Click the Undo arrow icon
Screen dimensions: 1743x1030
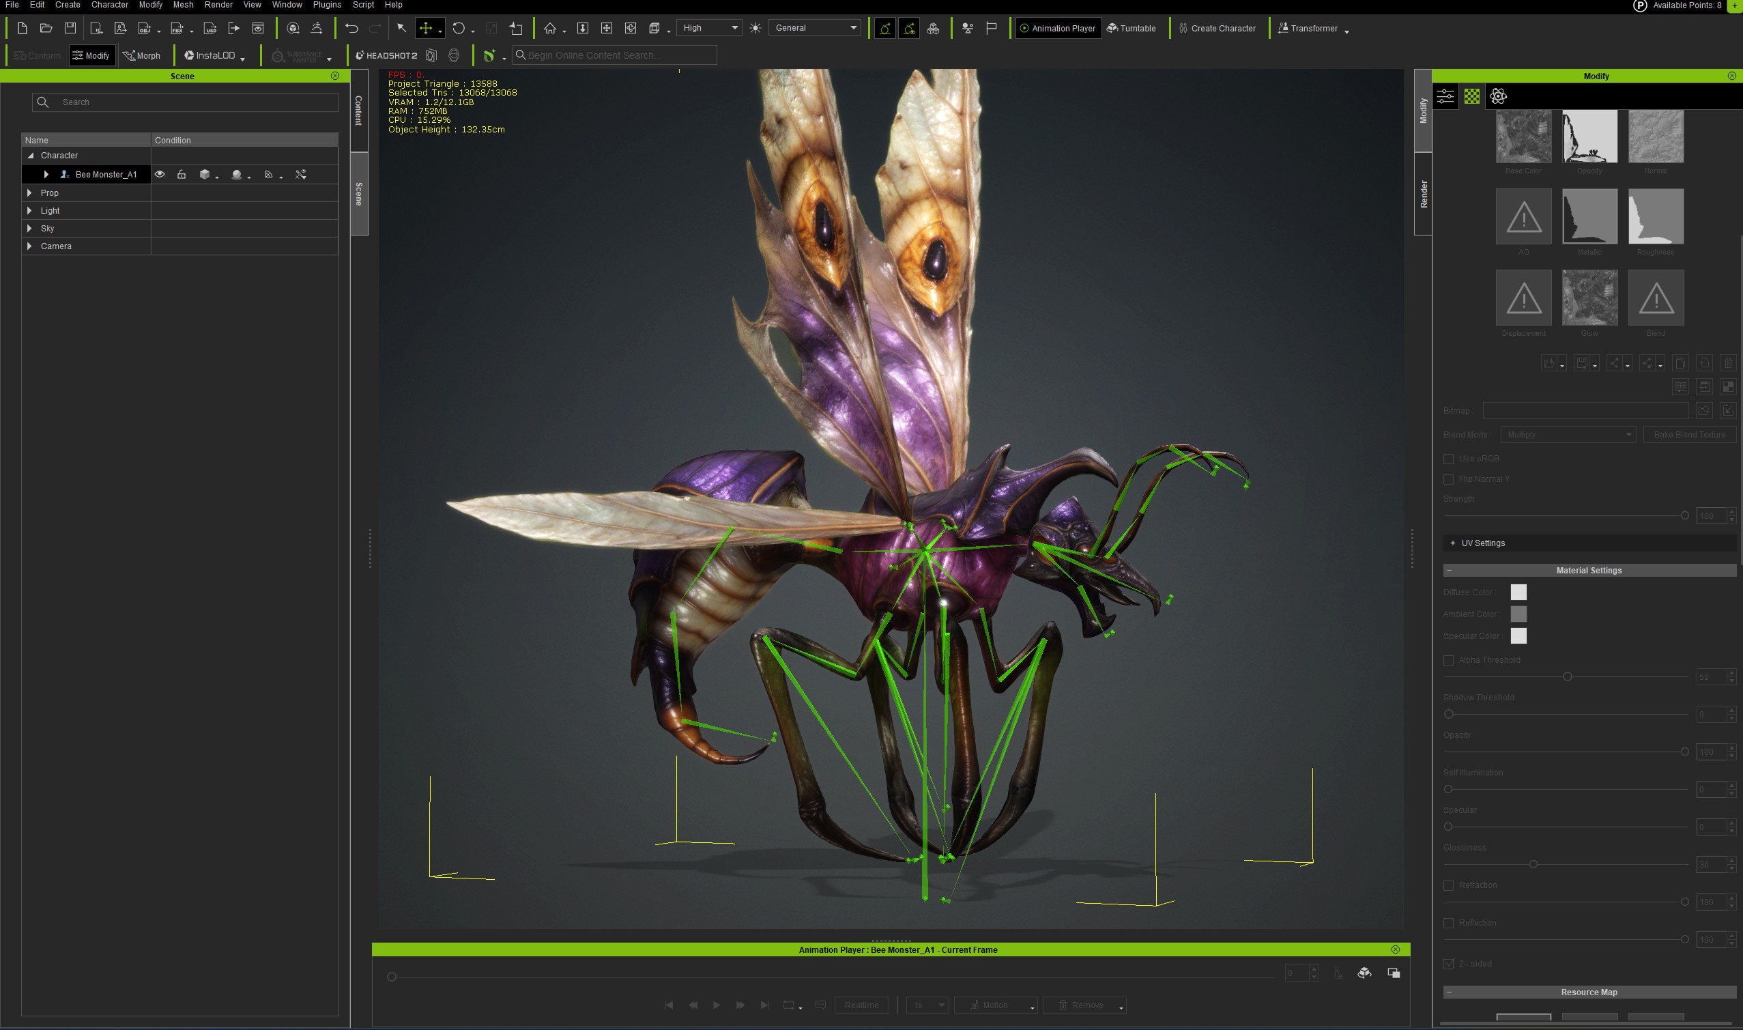(351, 29)
